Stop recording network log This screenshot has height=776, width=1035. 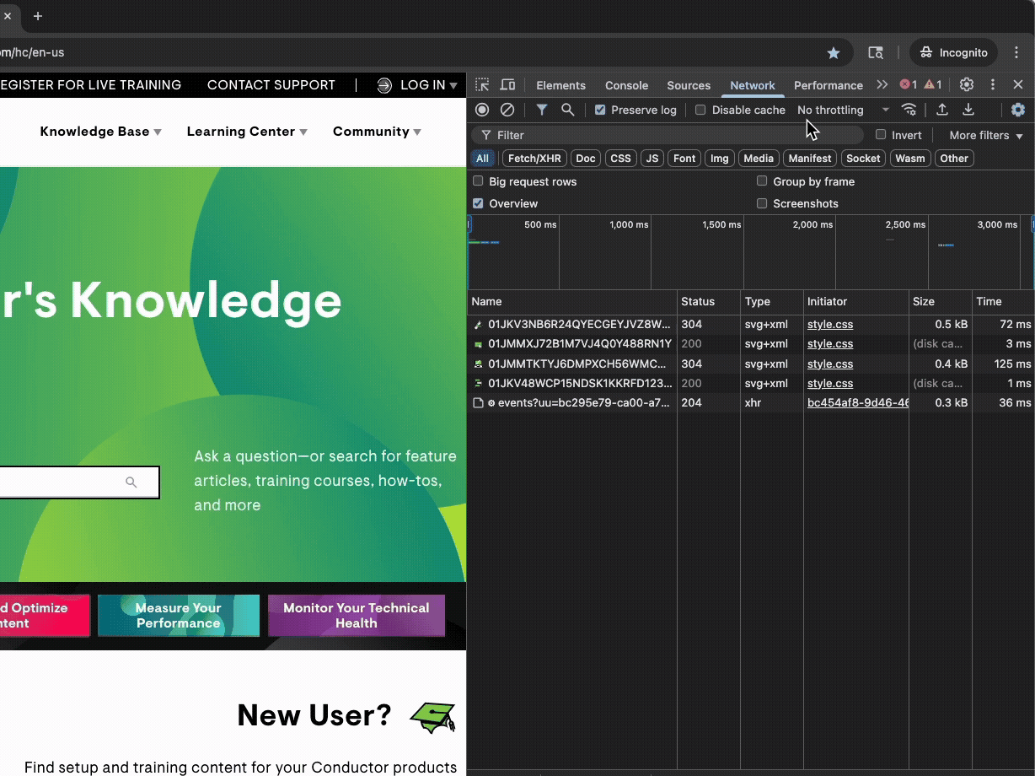pos(482,110)
